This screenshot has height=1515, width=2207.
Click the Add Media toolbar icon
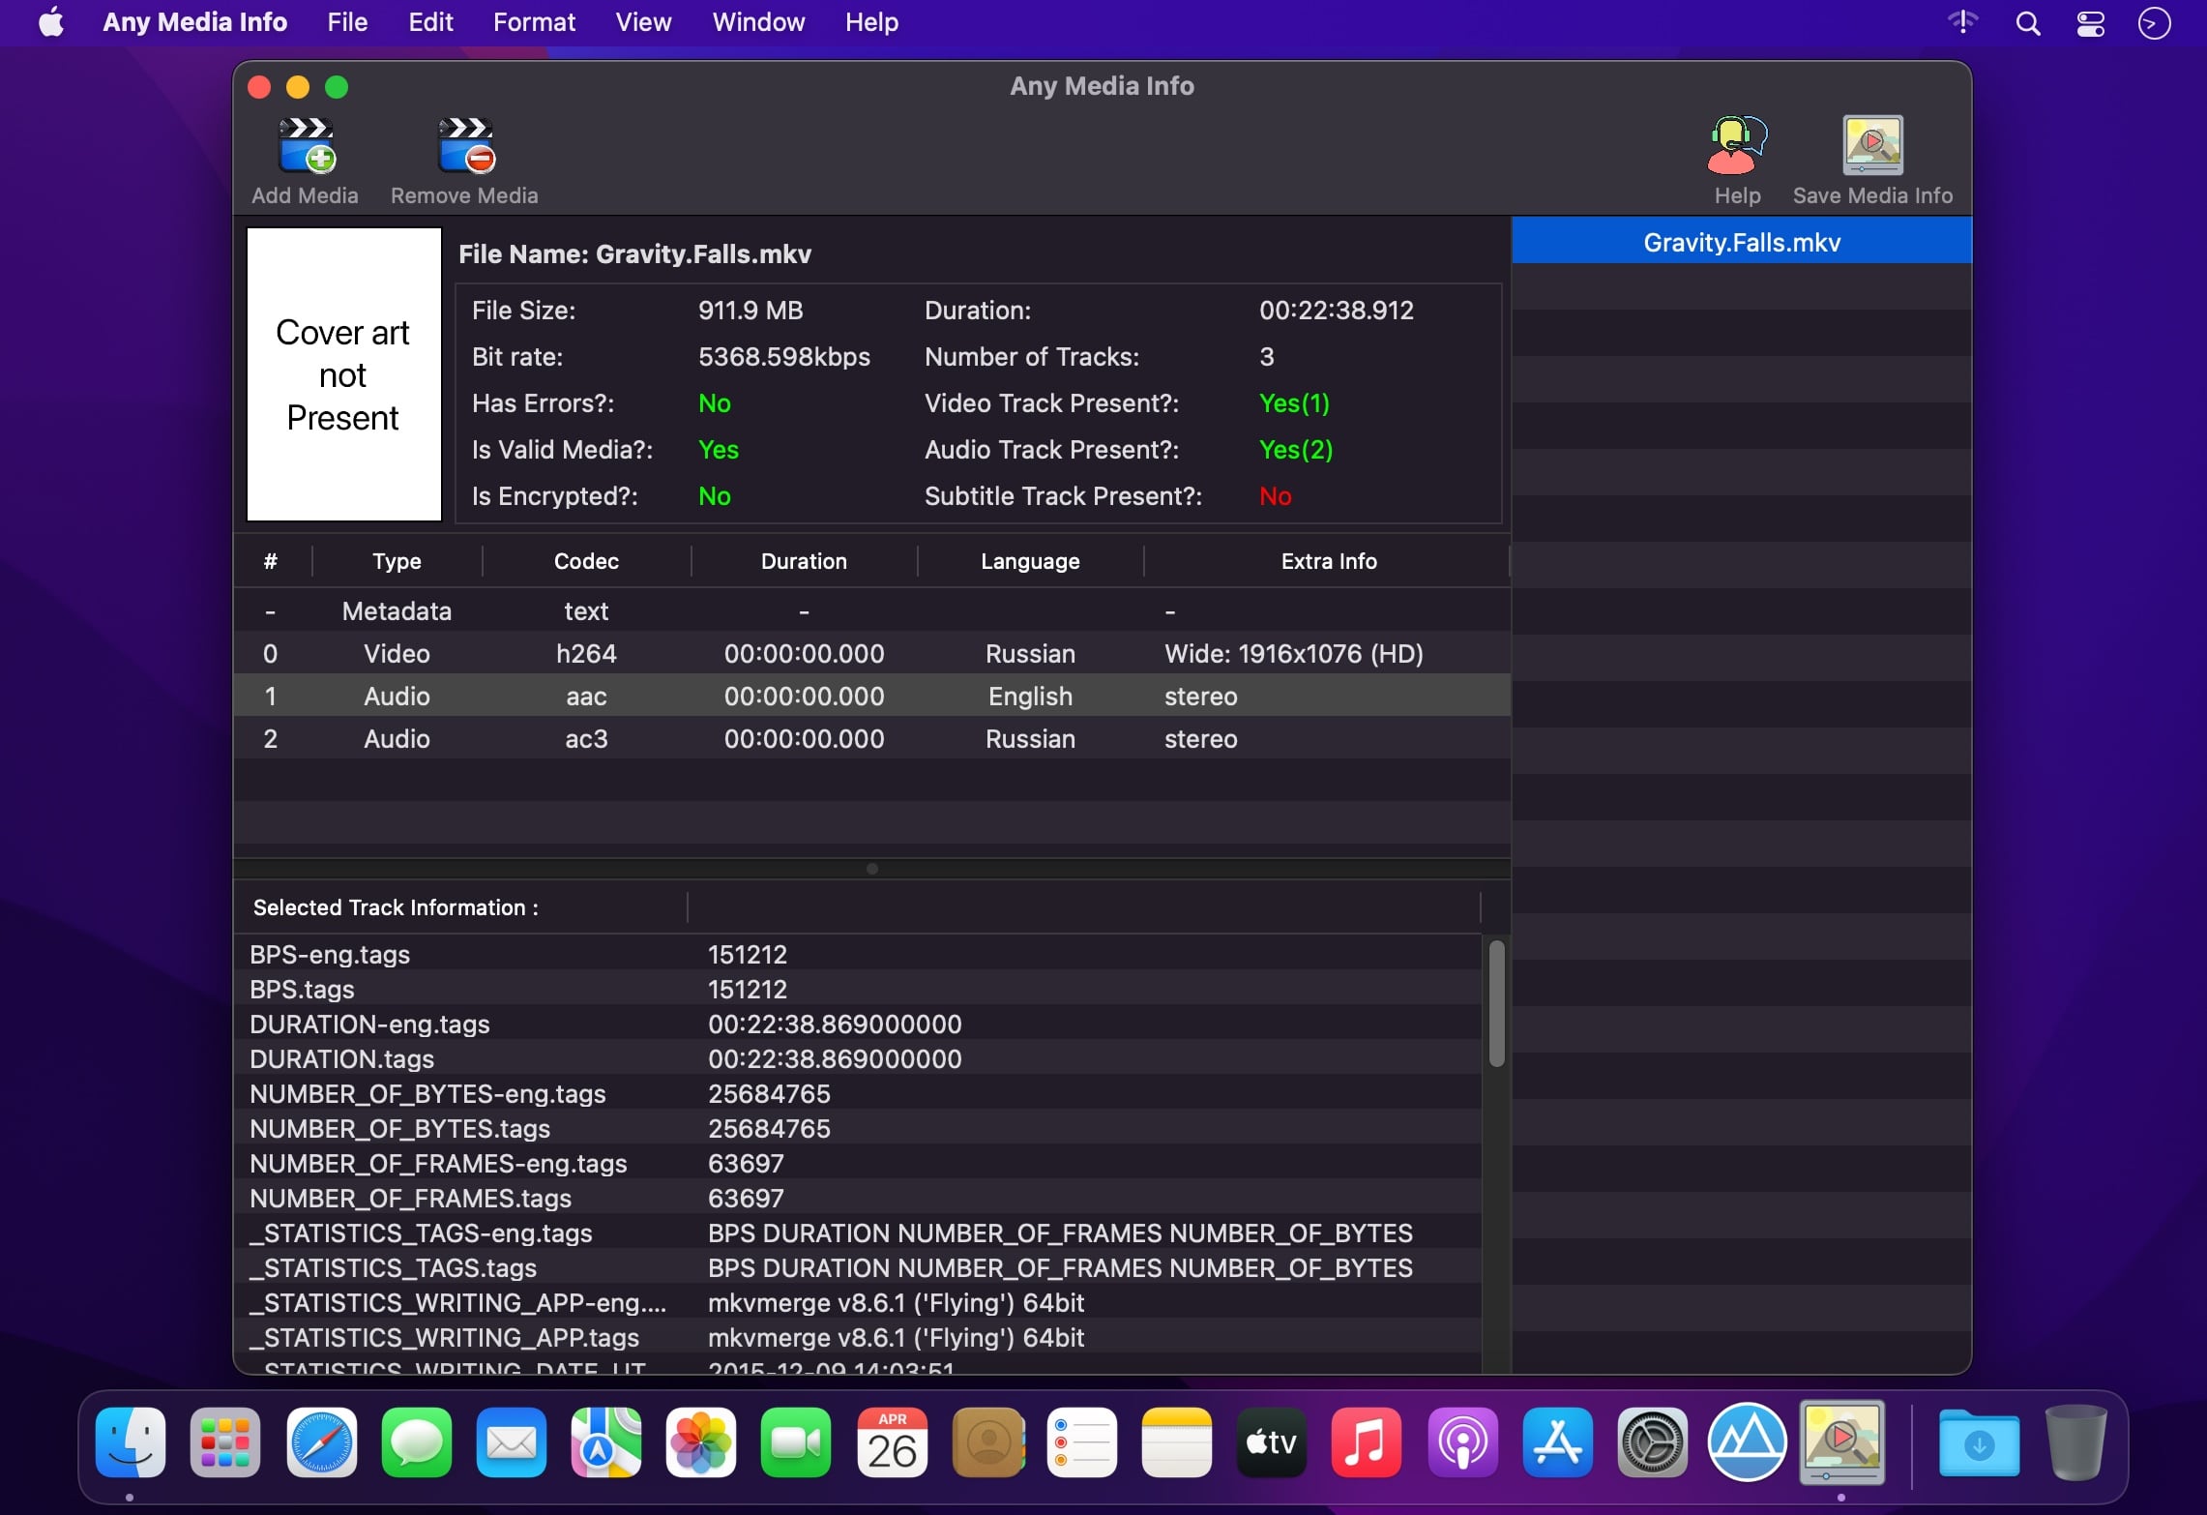(x=306, y=146)
